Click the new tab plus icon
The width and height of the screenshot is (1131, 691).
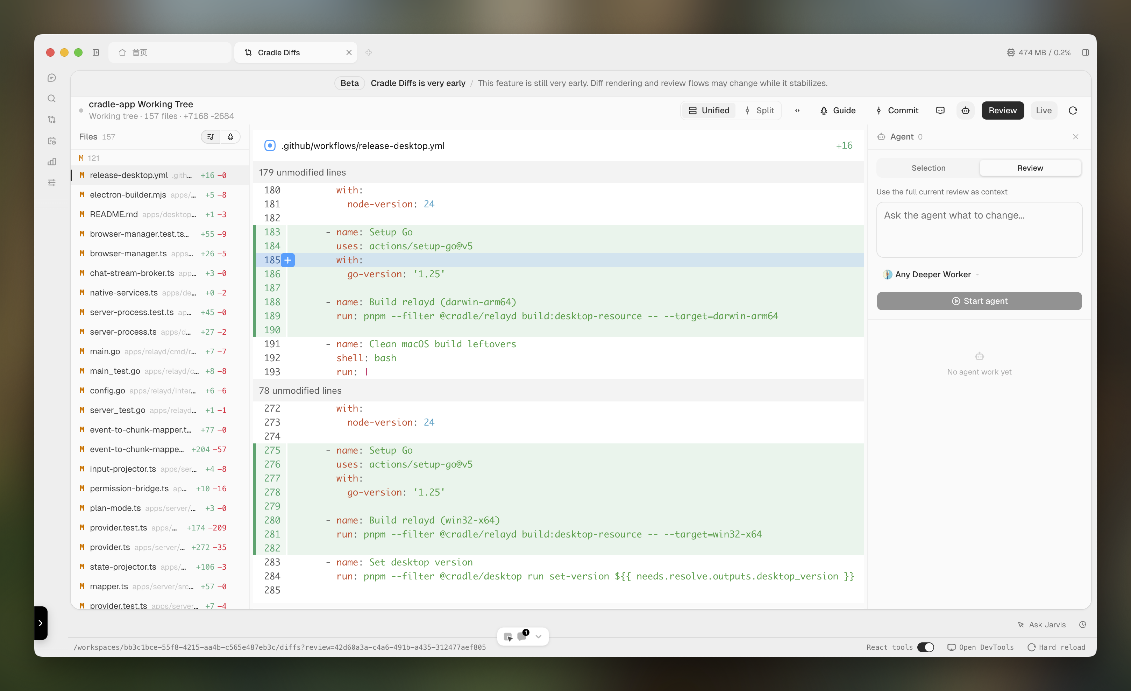[369, 52]
